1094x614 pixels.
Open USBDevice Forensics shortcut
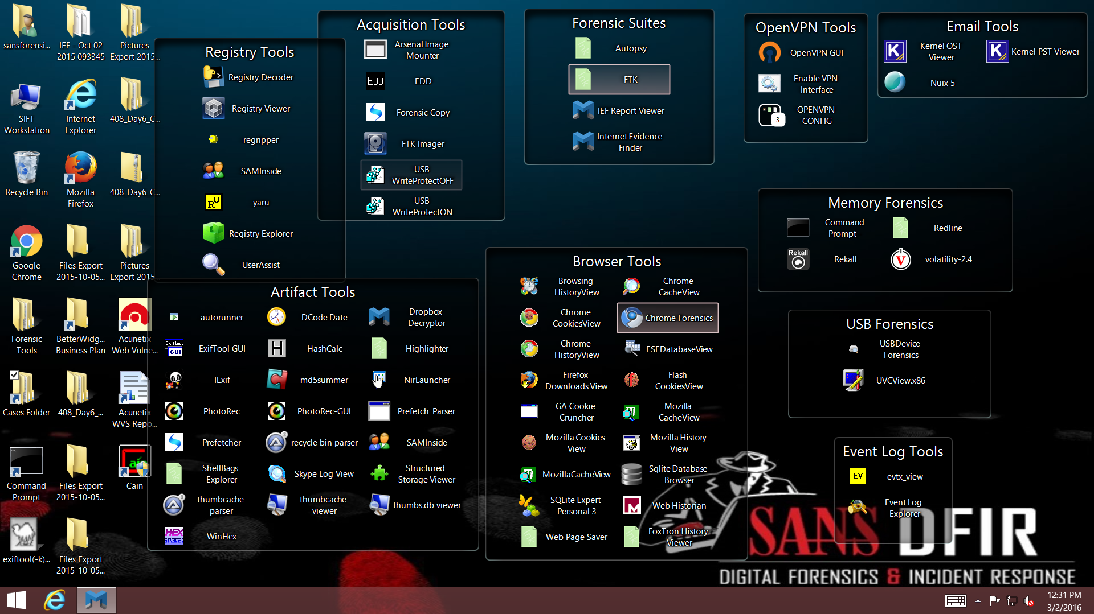[x=854, y=349]
